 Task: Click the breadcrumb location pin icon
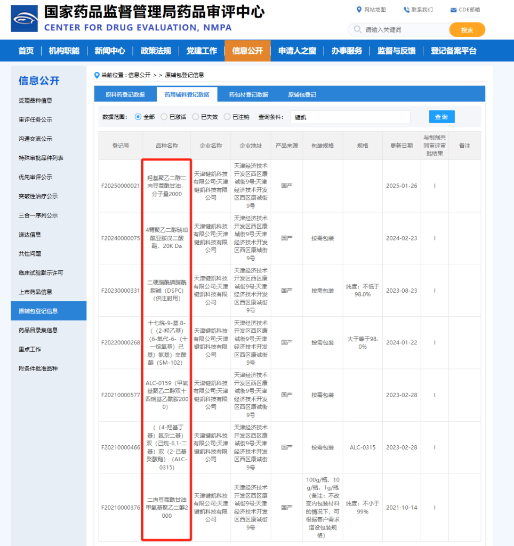[x=97, y=75]
